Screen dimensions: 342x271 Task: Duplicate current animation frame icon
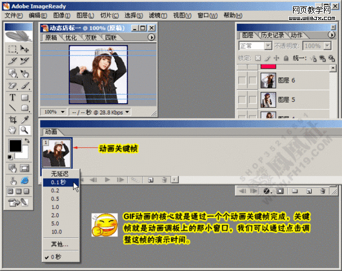click(x=151, y=180)
